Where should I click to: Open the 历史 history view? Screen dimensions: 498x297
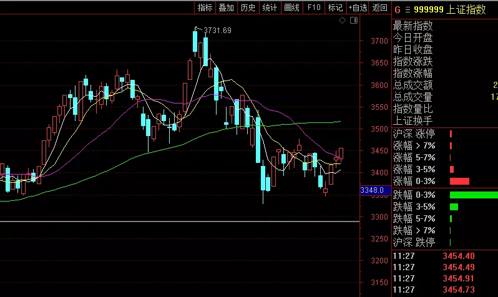[x=248, y=7]
